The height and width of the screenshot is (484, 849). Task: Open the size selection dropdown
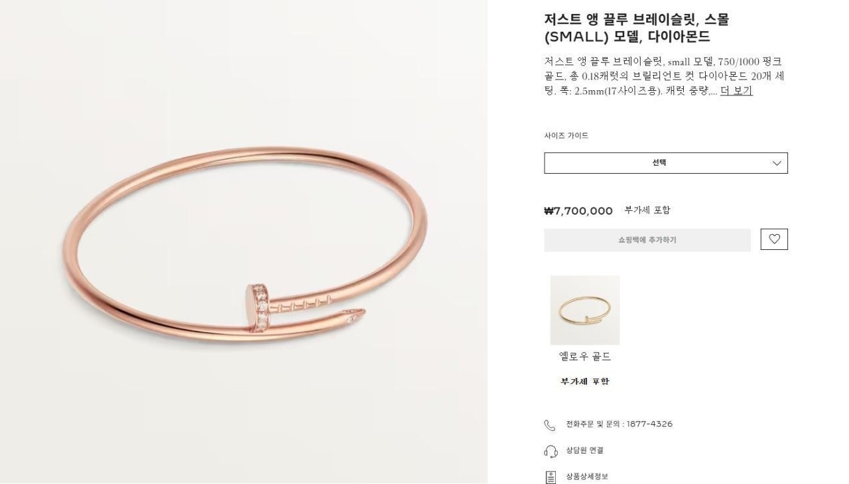pyautogui.click(x=666, y=163)
